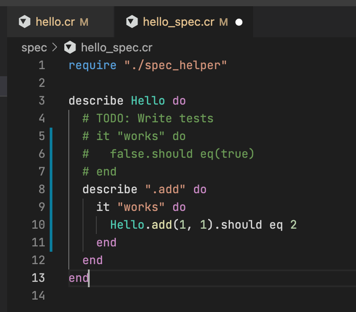Screen dimensions: 356x312
Task: Click hello_spec.cr in the breadcrumb
Action: (117, 47)
